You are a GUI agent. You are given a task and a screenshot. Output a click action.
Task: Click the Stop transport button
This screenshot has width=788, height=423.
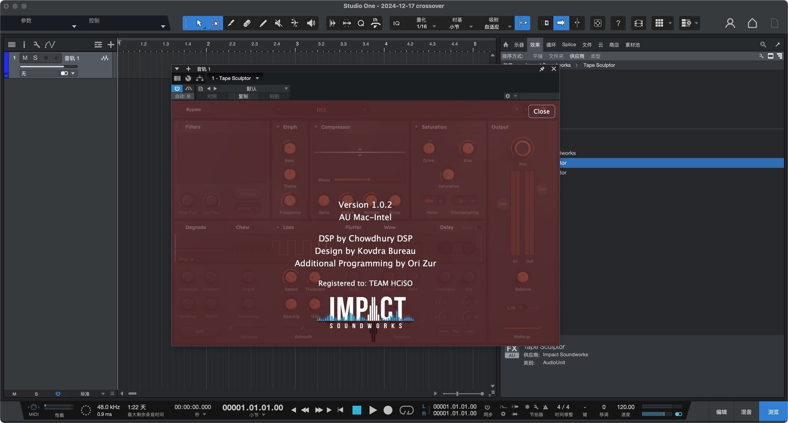357,410
